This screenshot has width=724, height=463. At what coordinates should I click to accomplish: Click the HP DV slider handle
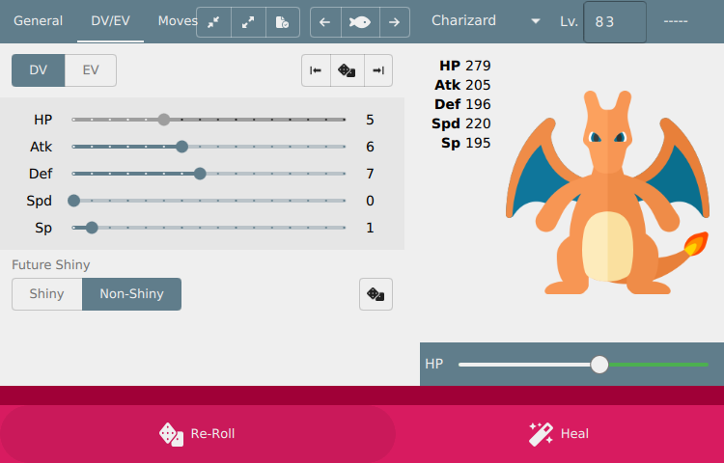click(164, 120)
